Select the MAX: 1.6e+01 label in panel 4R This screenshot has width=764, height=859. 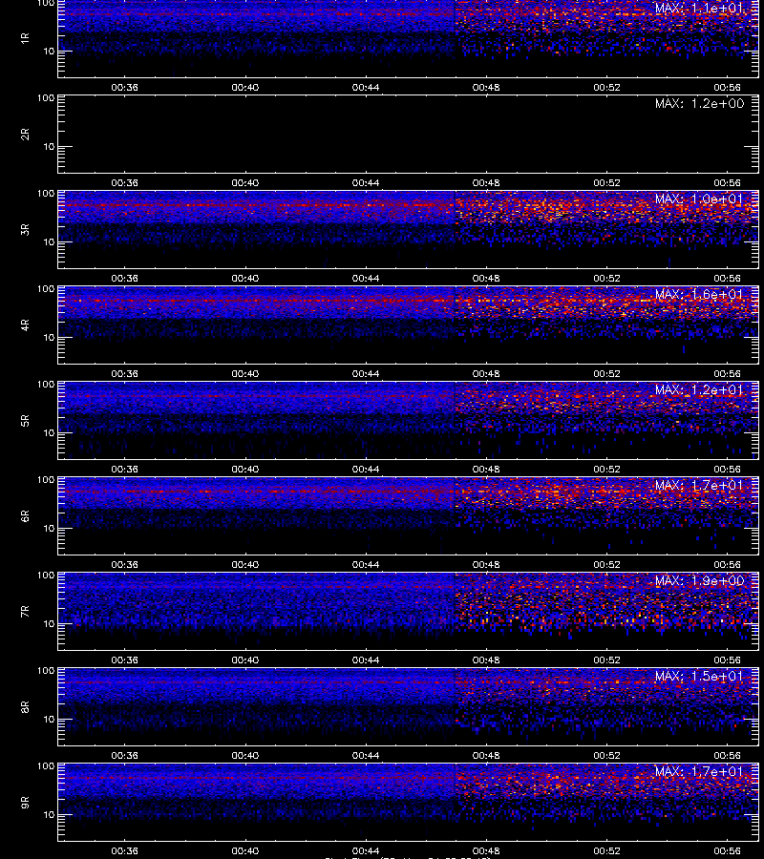699,294
